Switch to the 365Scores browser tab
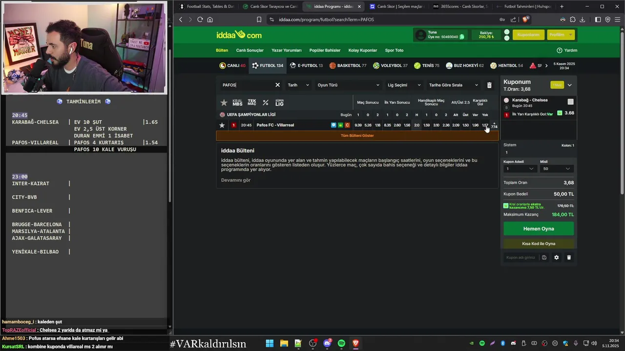Viewport: 625px width, 351px height. coord(459,6)
